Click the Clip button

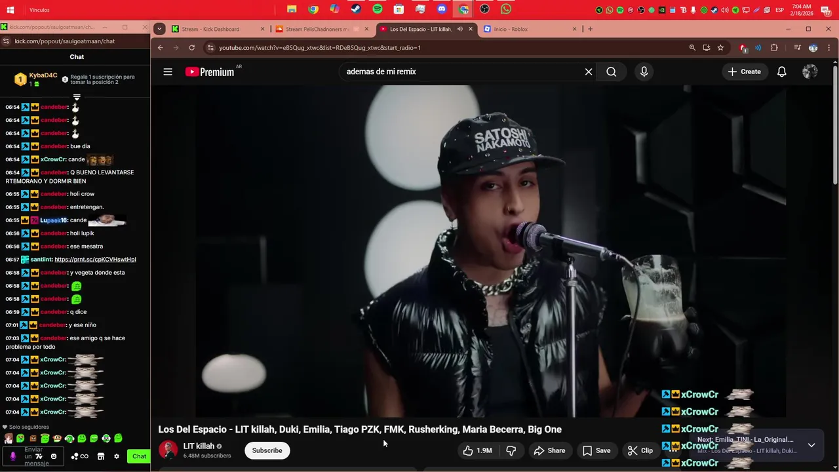[x=640, y=450]
